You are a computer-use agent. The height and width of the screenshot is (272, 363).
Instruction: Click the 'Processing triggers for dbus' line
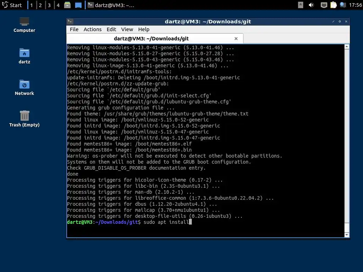pyautogui.click(x=142, y=204)
